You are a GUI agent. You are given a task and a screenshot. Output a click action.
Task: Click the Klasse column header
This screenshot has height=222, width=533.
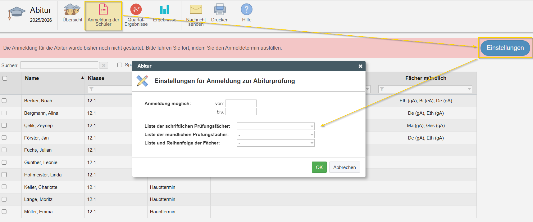(96, 78)
